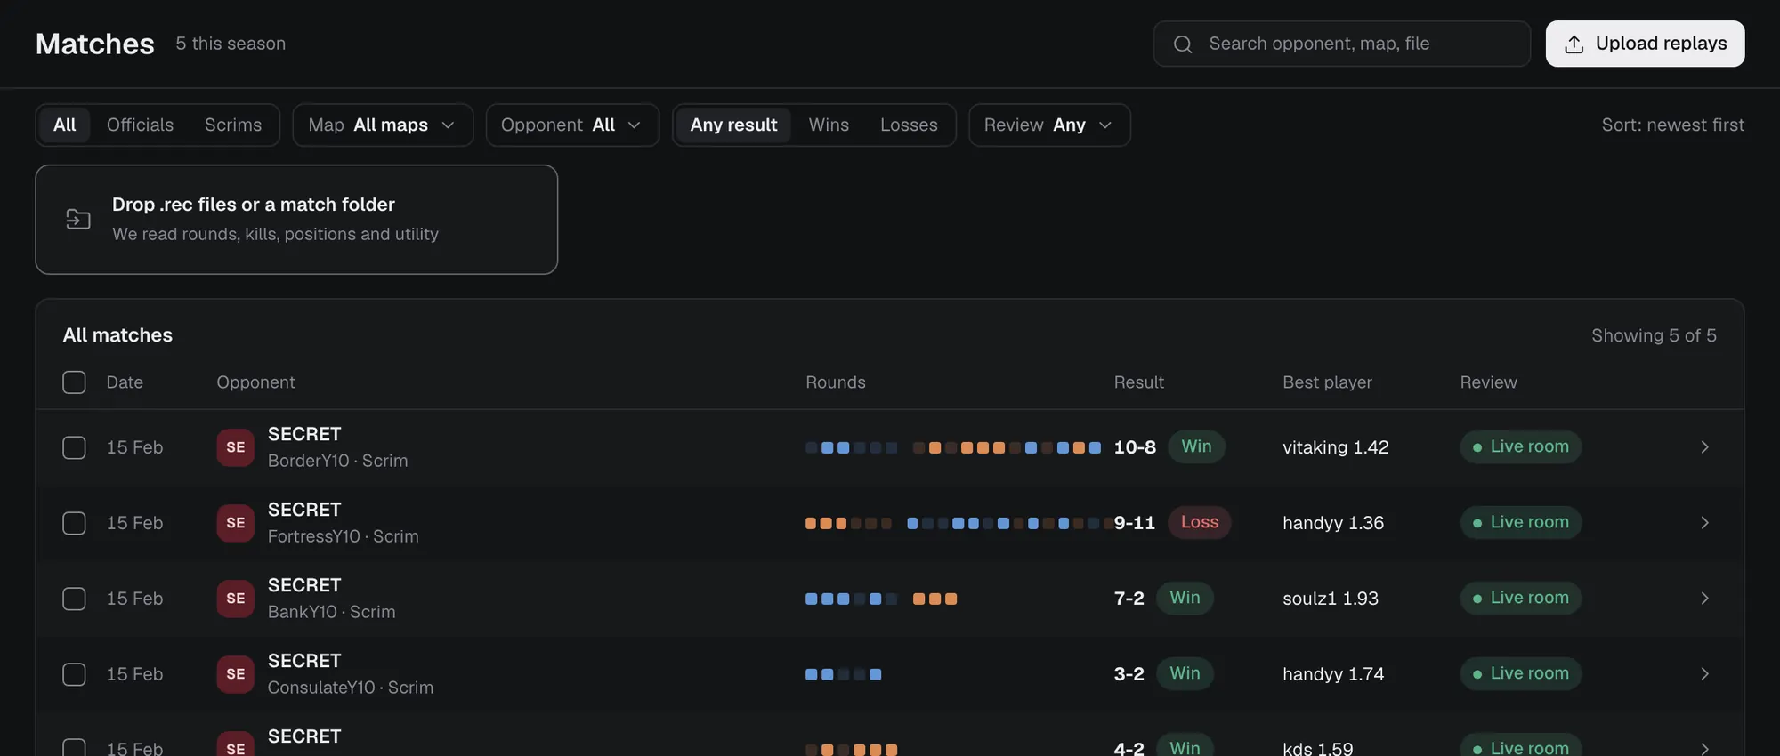This screenshot has height=756, width=1780.
Task: Click the upload arrow icon
Action: pos(1574,44)
